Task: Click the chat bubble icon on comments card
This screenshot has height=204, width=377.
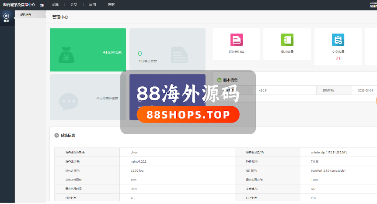Action: click(x=69, y=101)
